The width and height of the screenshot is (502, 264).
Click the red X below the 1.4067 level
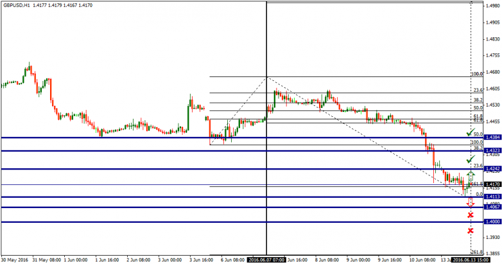point(471,215)
